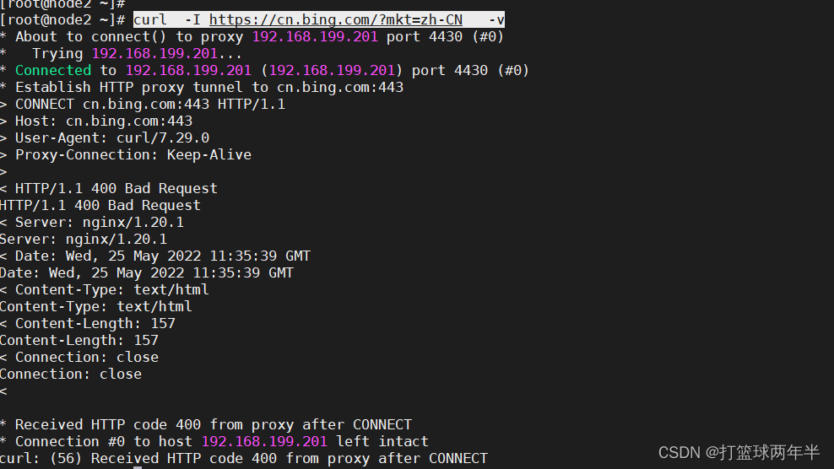The image size is (834, 469).
Task: Select the Content-Length: 157 line
Action: coord(88,323)
